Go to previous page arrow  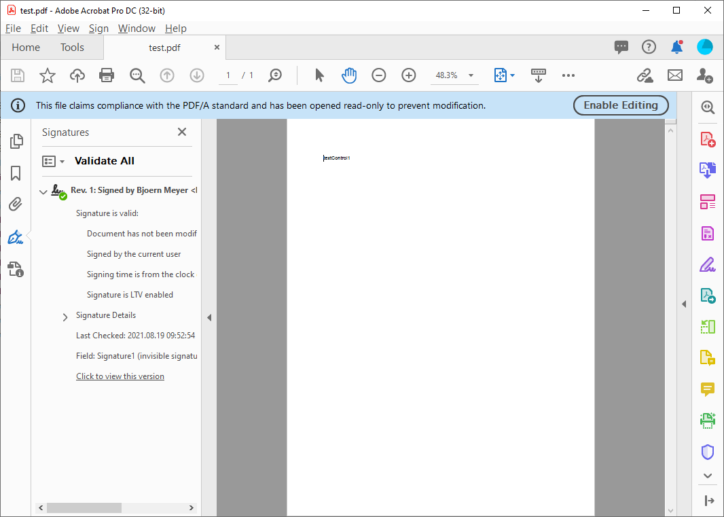(x=167, y=75)
